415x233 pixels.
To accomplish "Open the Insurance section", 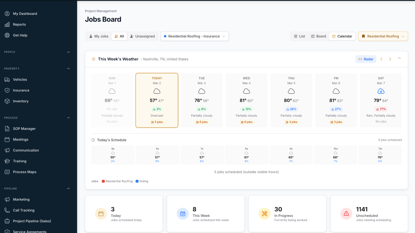I will pos(21,90).
